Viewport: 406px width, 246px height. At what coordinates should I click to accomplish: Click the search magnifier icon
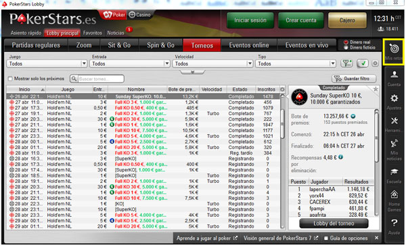pos(74,79)
